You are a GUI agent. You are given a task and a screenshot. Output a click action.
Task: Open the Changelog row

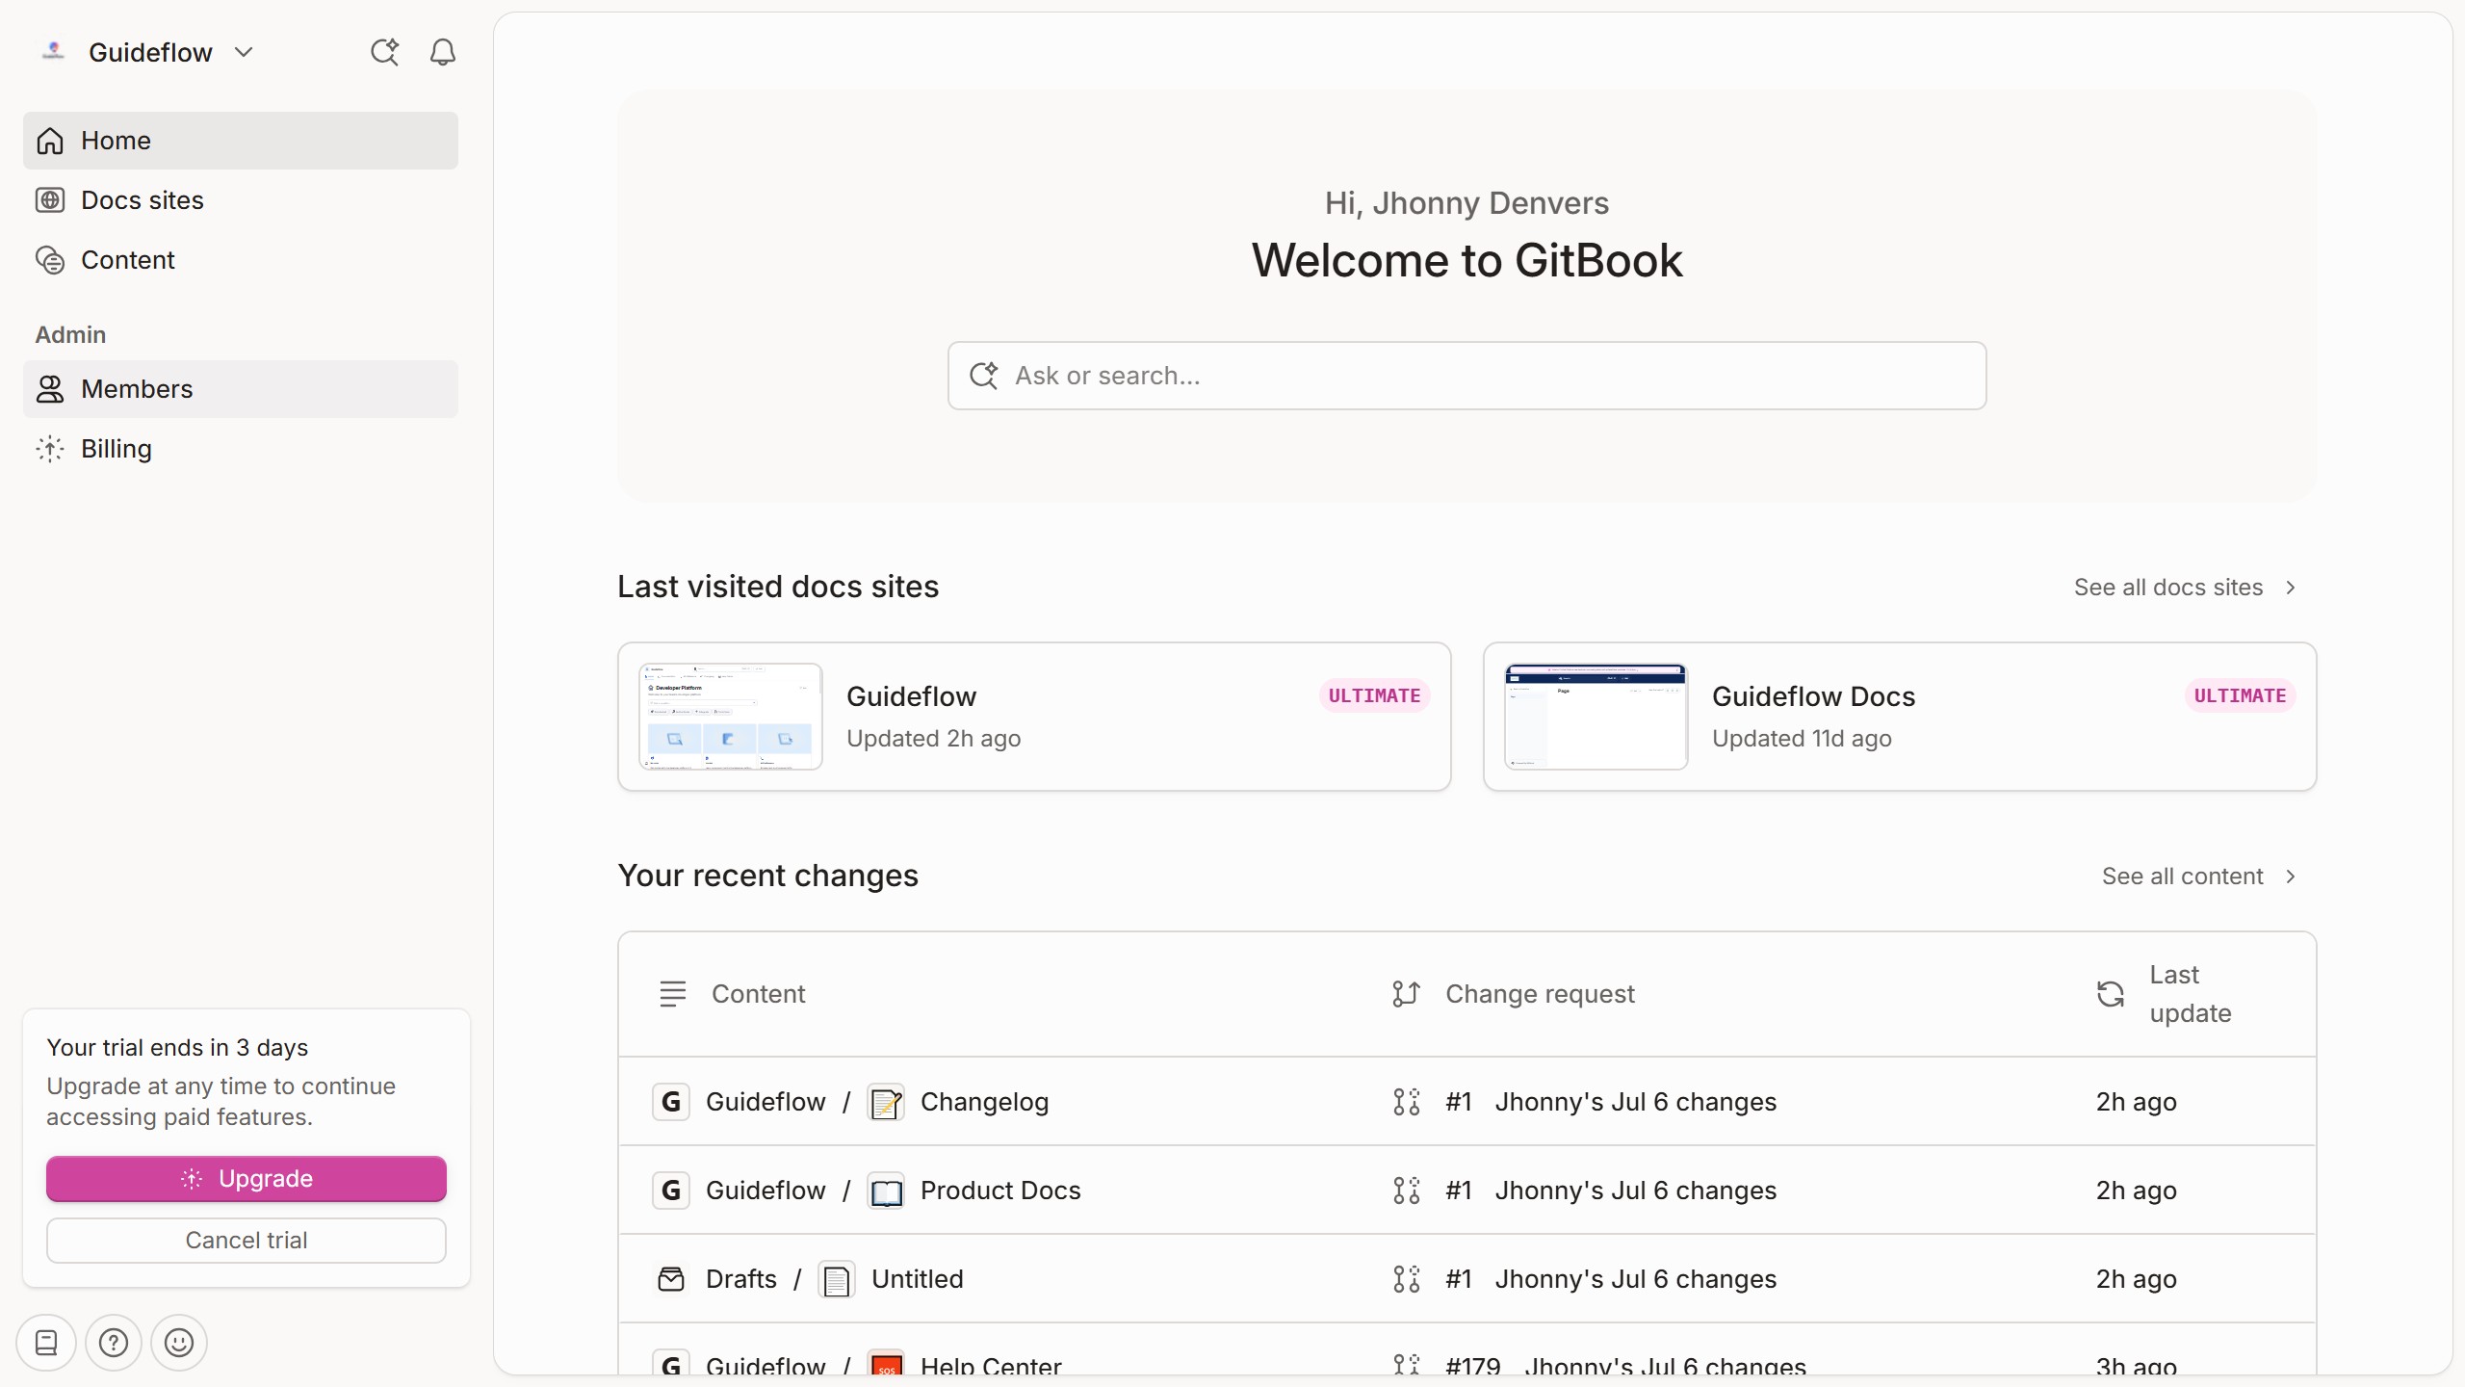pyautogui.click(x=1466, y=1102)
